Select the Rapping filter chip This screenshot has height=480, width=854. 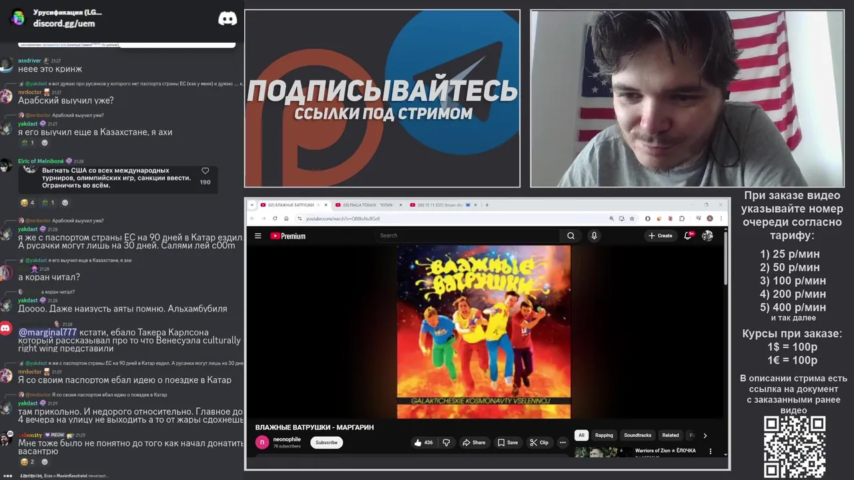pyautogui.click(x=604, y=435)
